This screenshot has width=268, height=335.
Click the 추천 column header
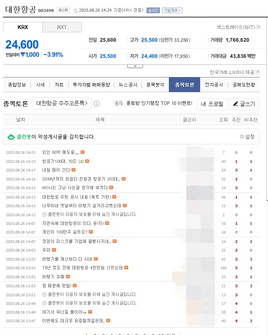pos(236,120)
